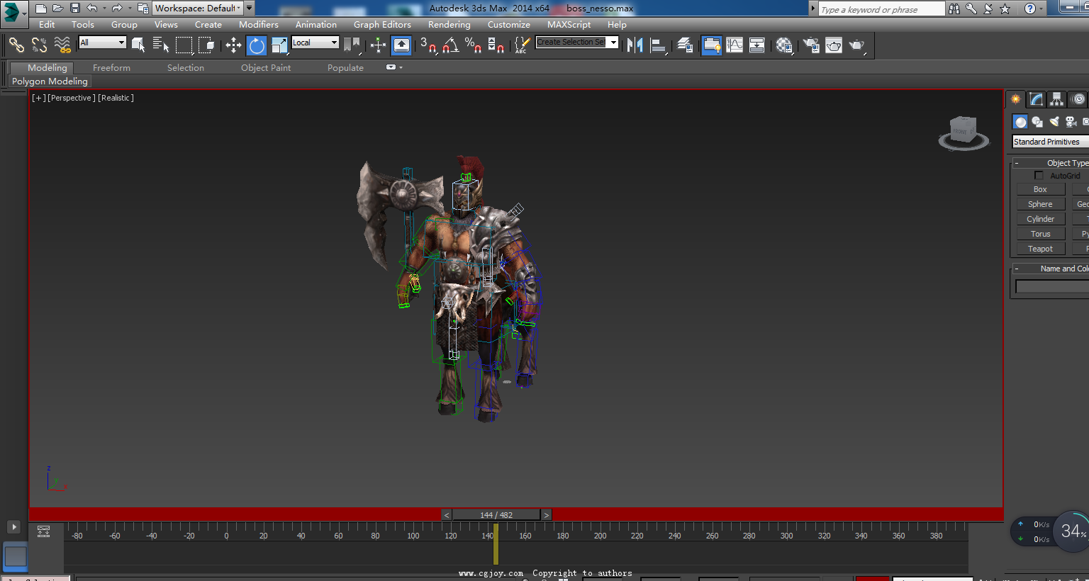Switch to the Freeform ribbon tab
Screen dimensions: 1089x581
pyautogui.click(x=111, y=68)
